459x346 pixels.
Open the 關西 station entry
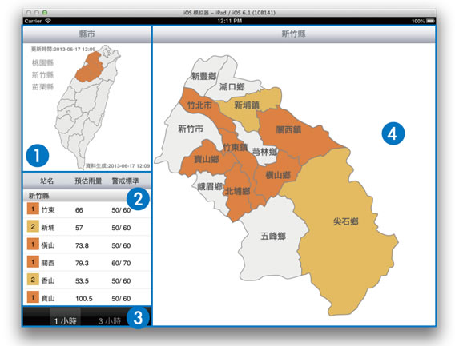point(87,263)
